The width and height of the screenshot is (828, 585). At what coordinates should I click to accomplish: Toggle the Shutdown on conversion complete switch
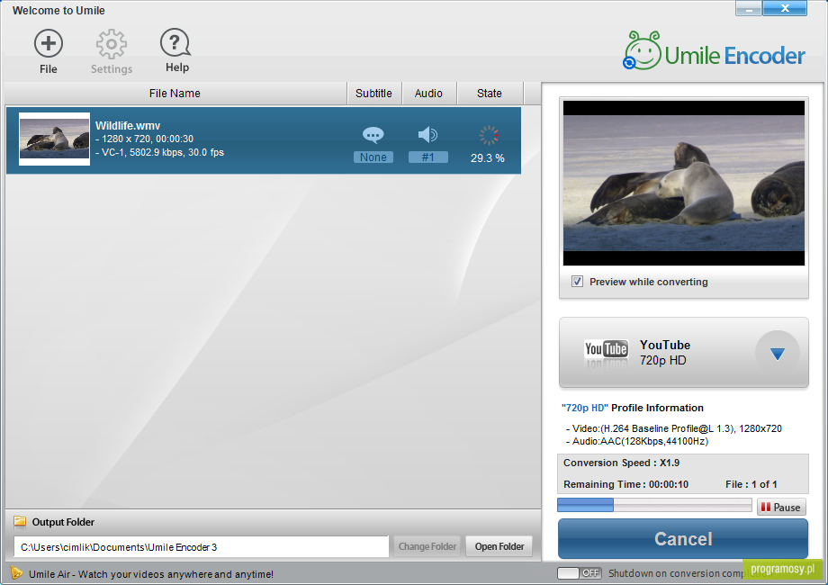pyautogui.click(x=580, y=573)
